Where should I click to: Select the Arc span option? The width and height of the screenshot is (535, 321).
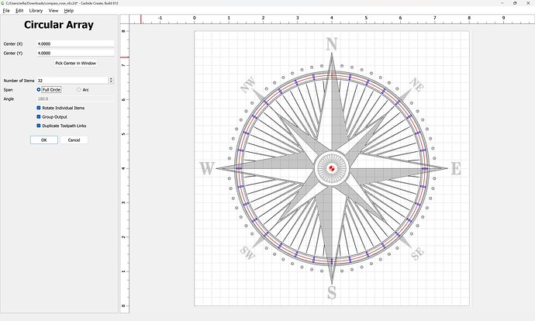[78, 90]
